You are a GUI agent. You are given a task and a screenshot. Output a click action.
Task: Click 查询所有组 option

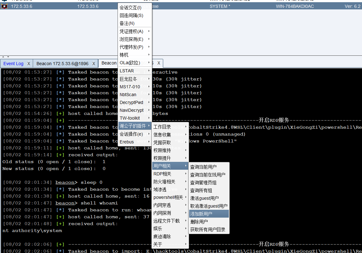tap(209, 191)
